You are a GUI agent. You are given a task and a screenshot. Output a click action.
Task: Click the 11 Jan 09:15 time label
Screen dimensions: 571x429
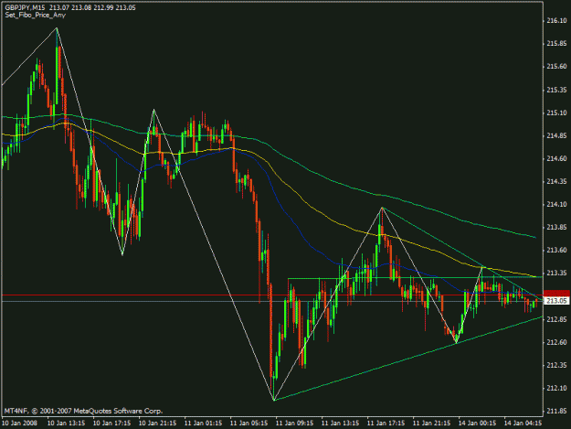294,424
